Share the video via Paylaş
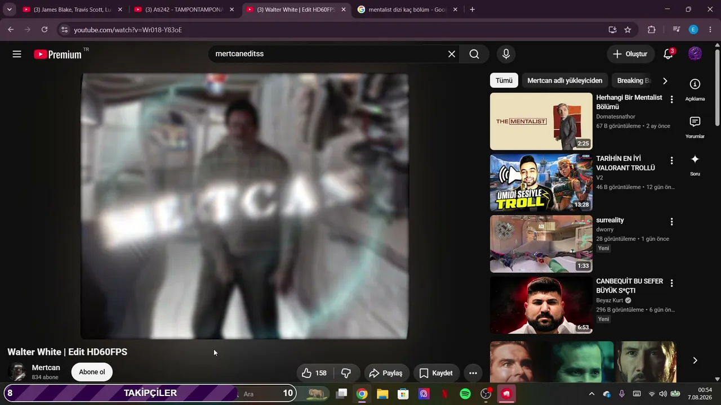 point(386,373)
